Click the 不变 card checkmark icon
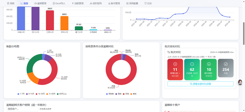Image resolution: width=245 pixels, height=112 pixels. tap(226, 64)
